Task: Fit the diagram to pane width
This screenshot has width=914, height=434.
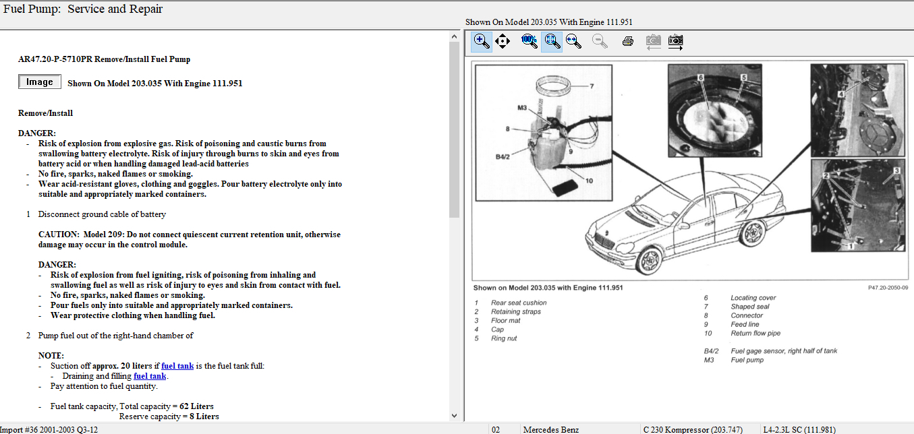Action: (574, 41)
